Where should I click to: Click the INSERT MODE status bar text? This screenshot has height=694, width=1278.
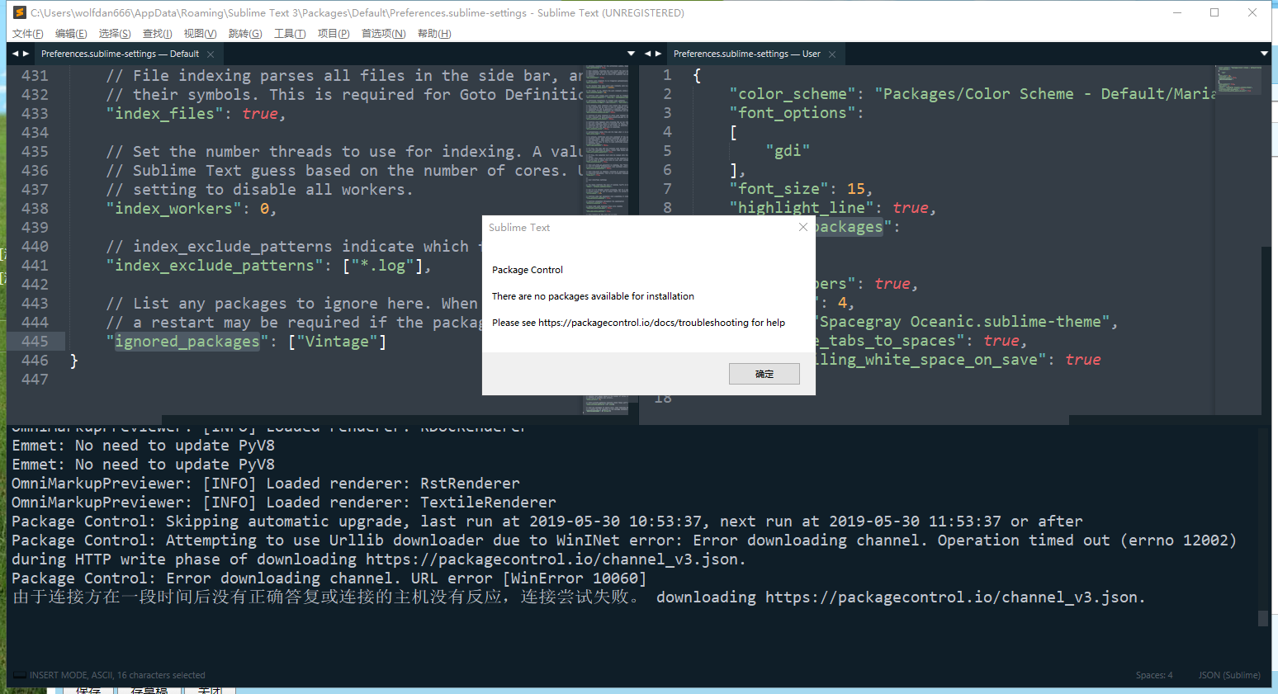117,675
